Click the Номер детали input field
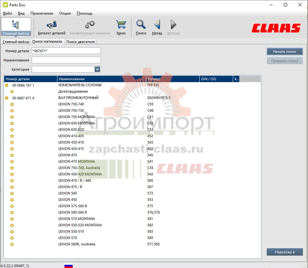 click(x=66, y=51)
